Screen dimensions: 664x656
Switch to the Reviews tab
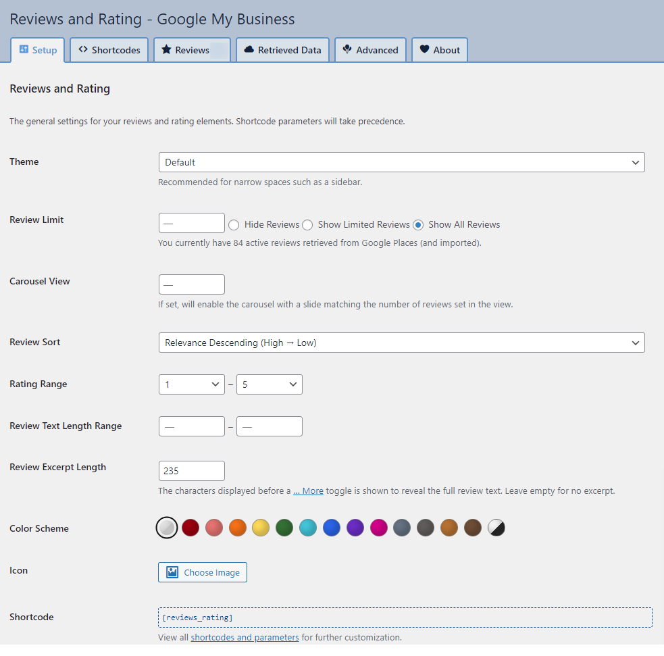click(193, 50)
